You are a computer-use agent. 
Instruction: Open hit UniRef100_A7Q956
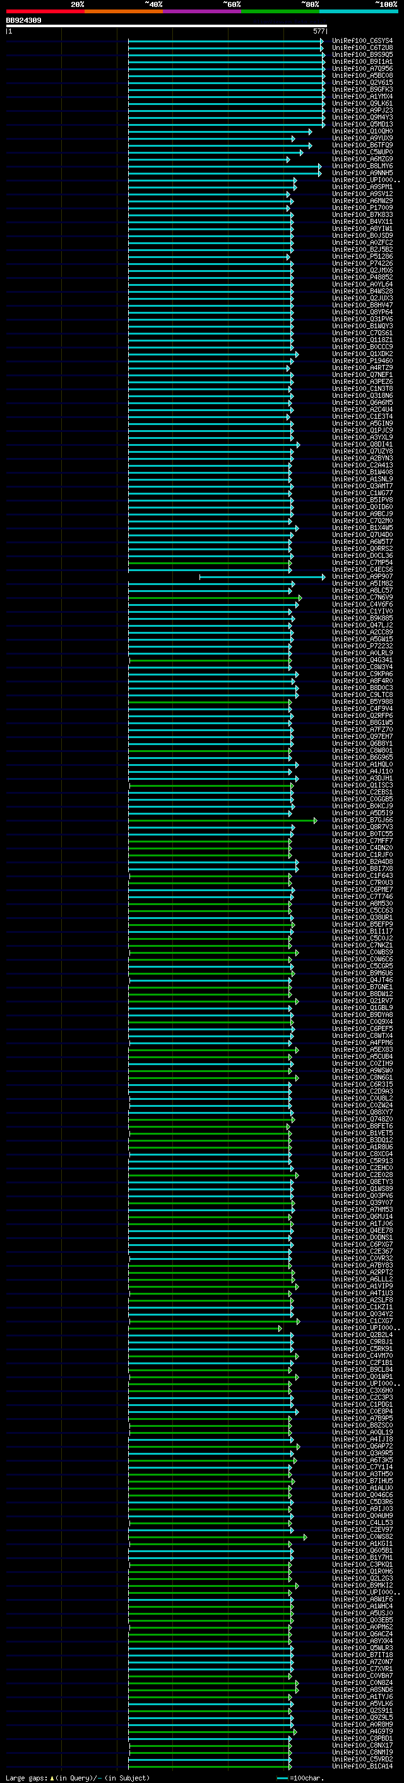click(362, 68)
